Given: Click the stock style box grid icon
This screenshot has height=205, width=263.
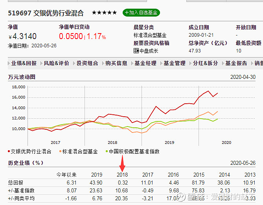Looking at the screenshot, I should [x=136, y=50].
